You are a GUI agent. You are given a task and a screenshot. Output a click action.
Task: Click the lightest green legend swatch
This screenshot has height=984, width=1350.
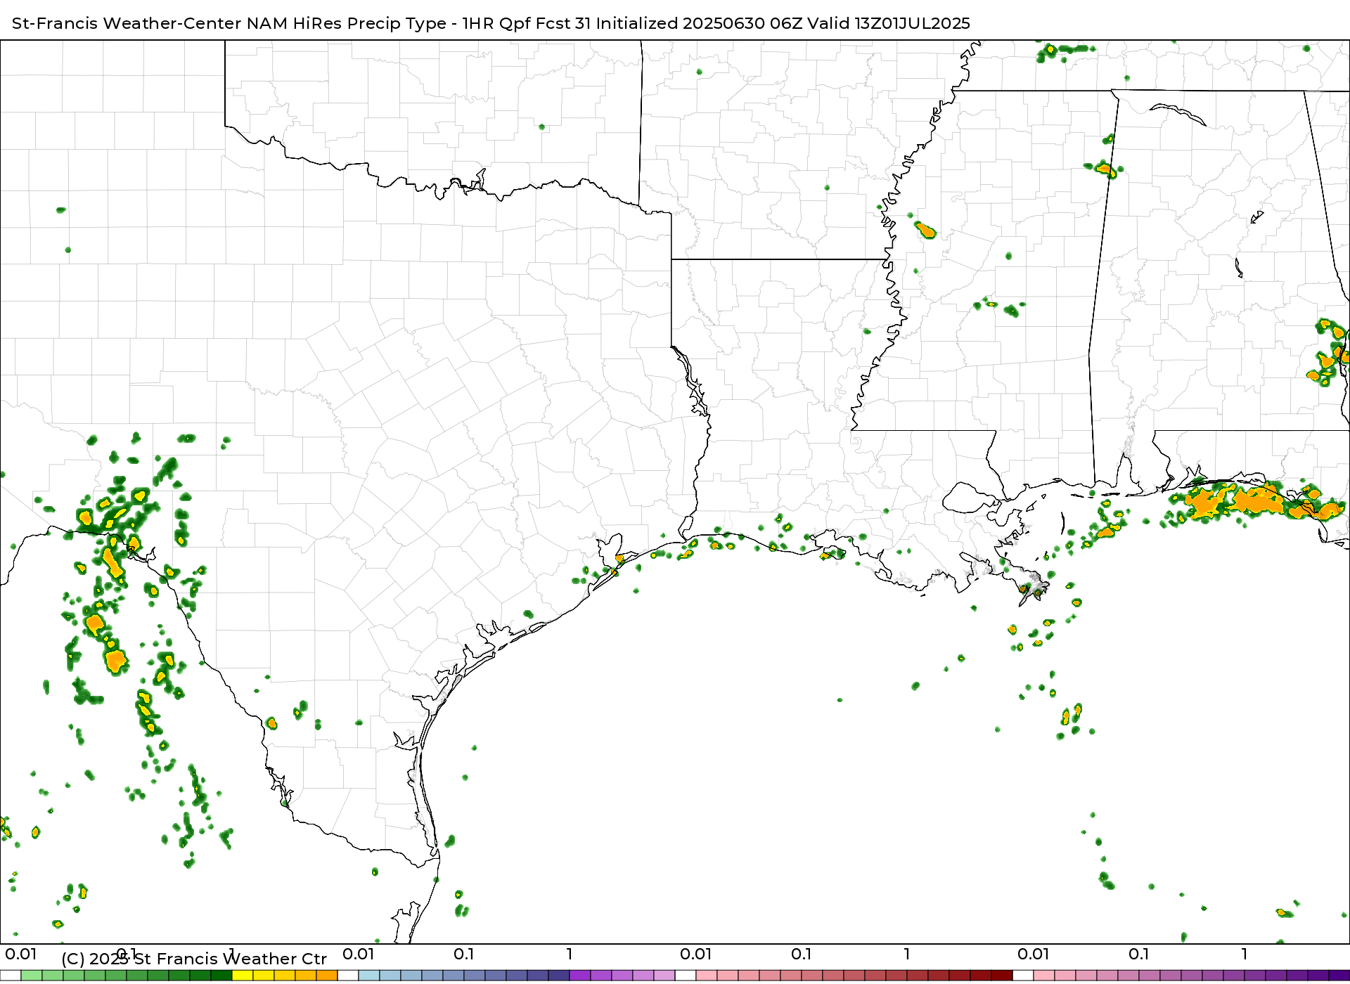[x=32, y=976]
